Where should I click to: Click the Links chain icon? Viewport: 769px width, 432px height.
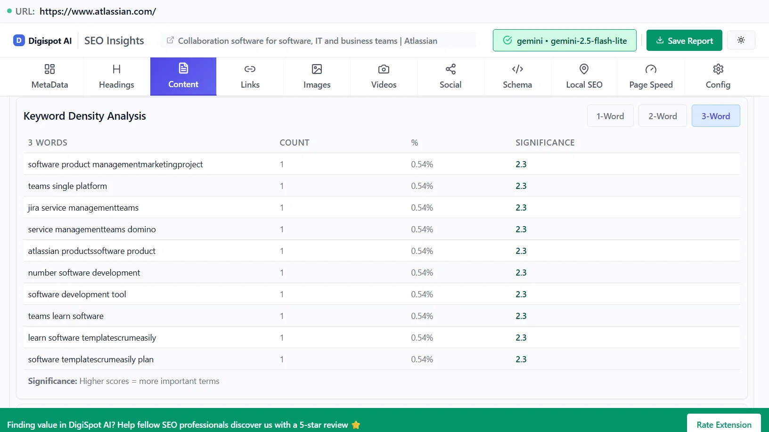point(250,69)
